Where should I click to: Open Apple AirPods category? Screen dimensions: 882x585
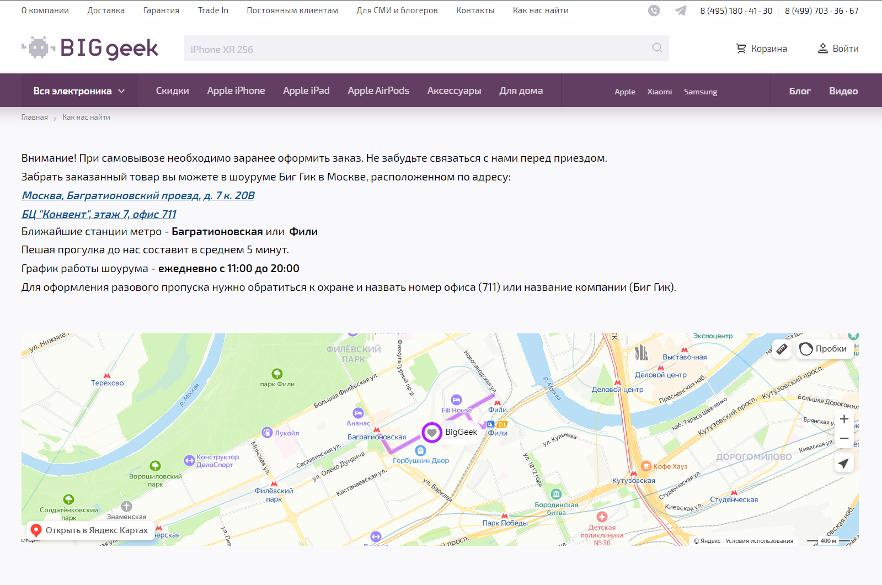[x=378, y=91]
